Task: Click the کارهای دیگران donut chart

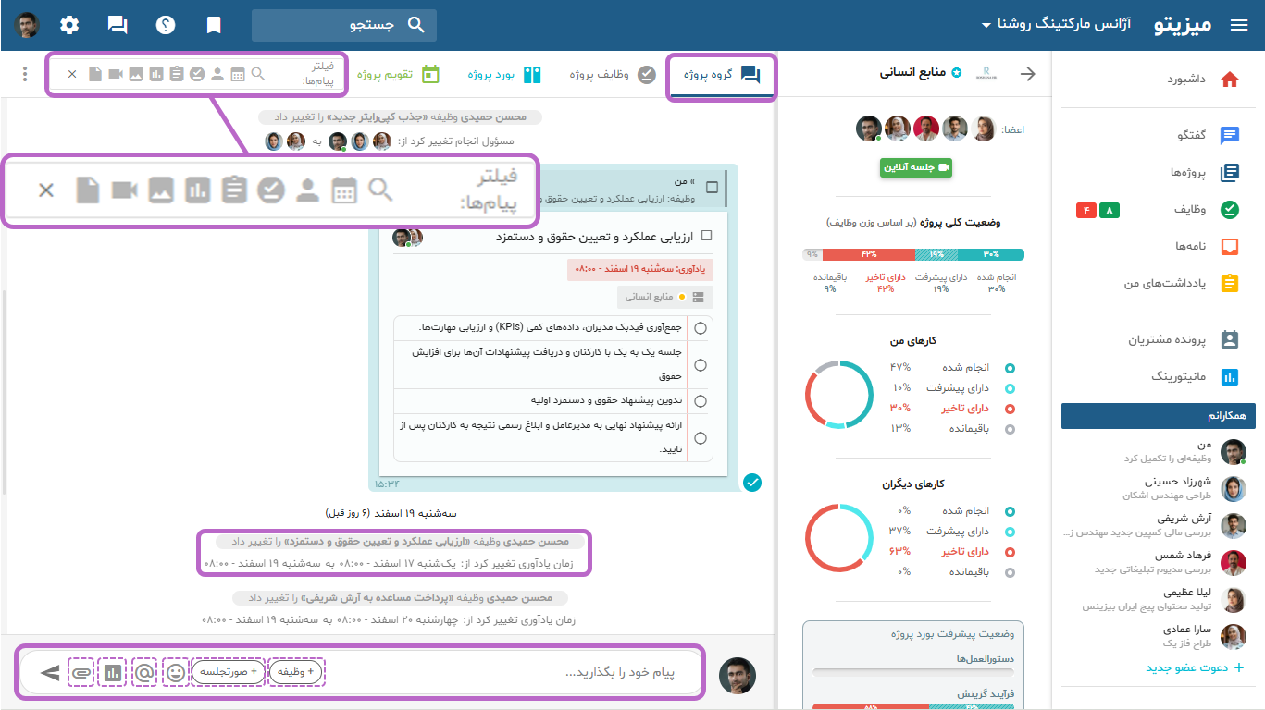Action: click(839, 538)
